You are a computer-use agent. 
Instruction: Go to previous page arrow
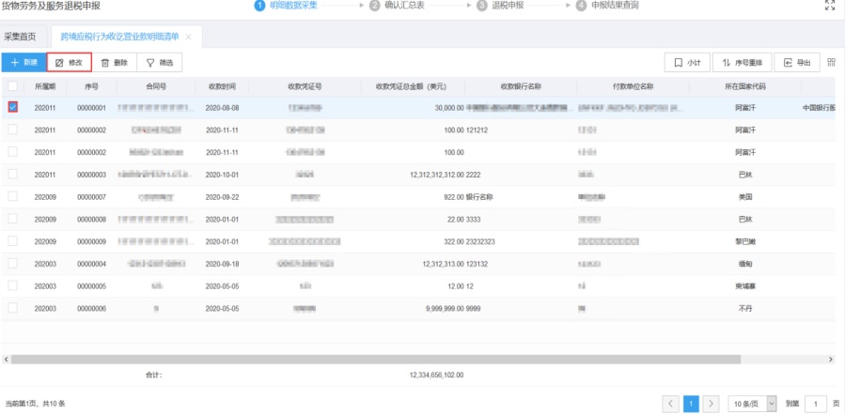(671, 404)
